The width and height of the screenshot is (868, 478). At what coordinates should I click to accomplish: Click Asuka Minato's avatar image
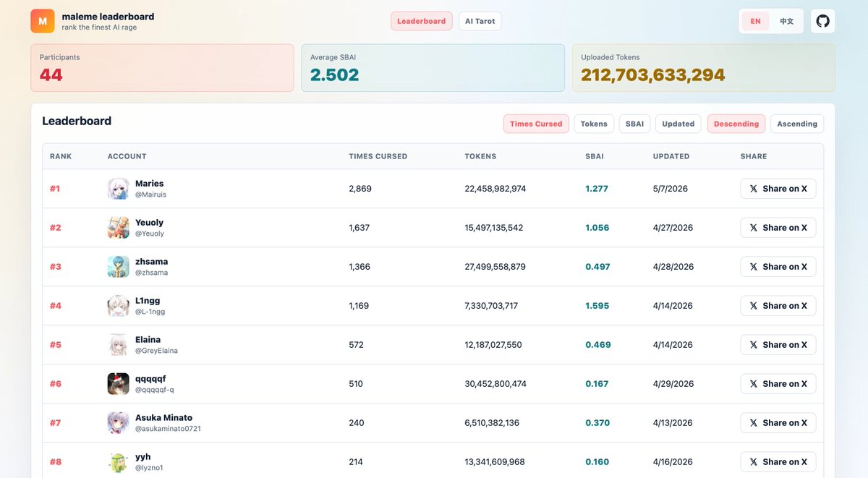(119, 423)
